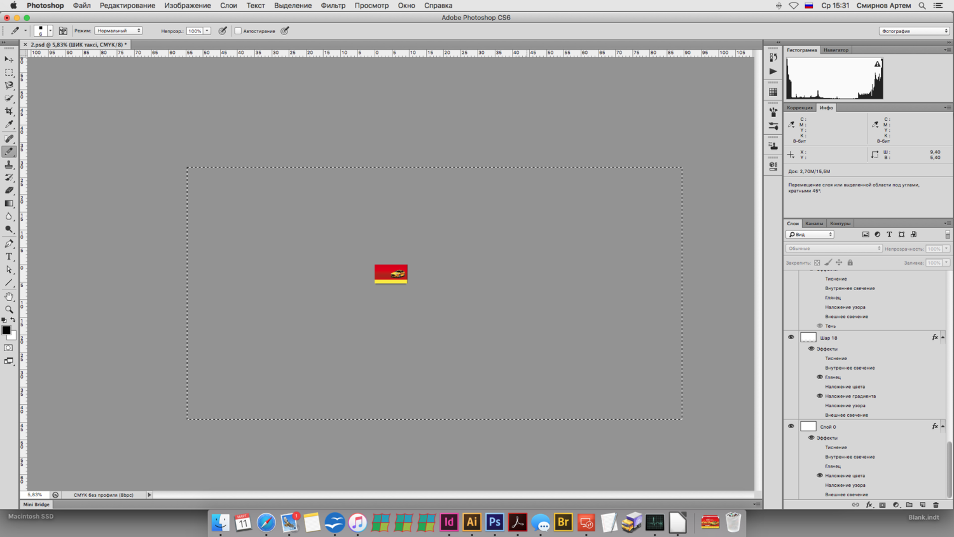Click the histogram cached data warning icon
This screenshot has height=537, width=954.
coord(878,64)
